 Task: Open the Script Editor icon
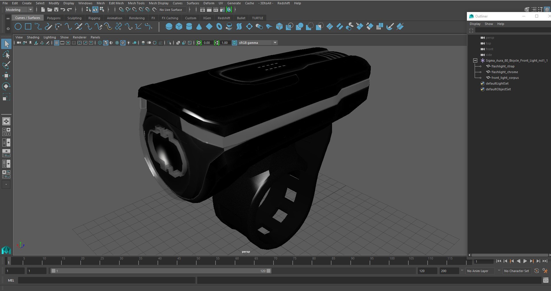pyautogui.click(x=546, y=280)
